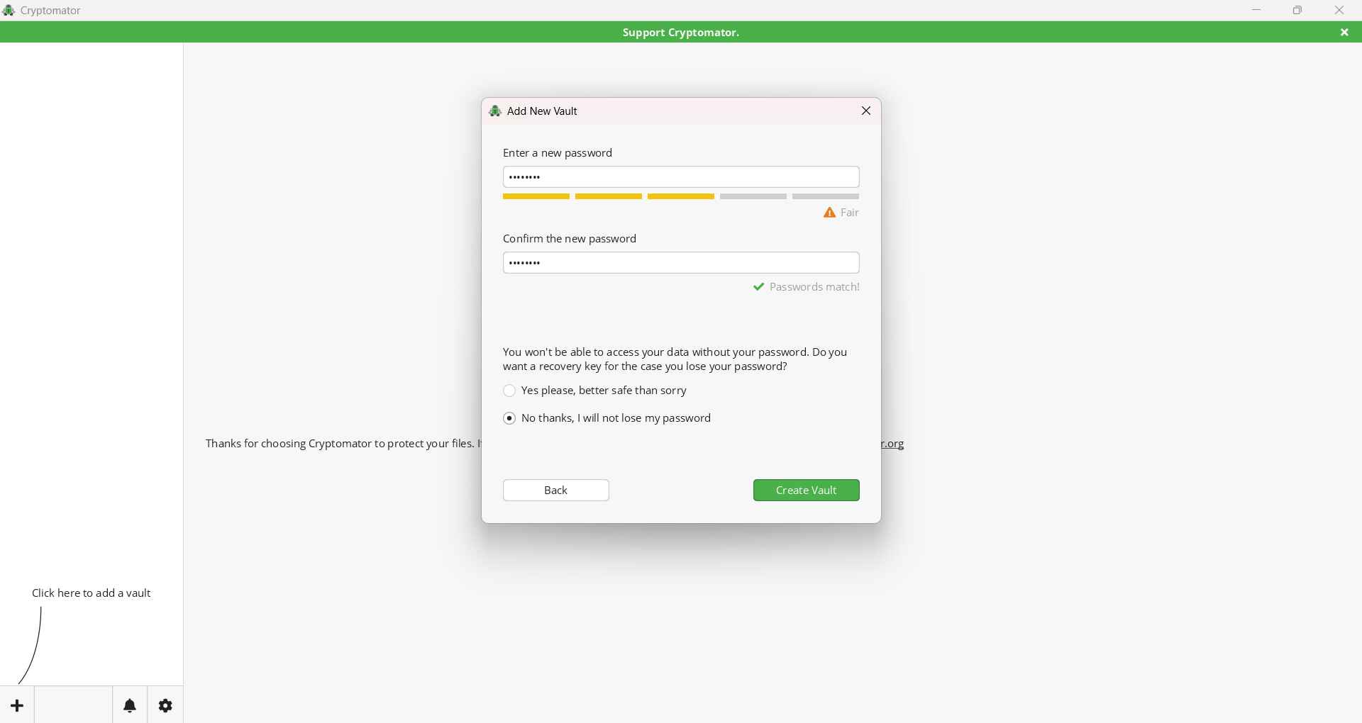Click the Cryptomator logo in dialog title
The height and width of the screenshot is (723, 1362).
(x=495, y=111)
